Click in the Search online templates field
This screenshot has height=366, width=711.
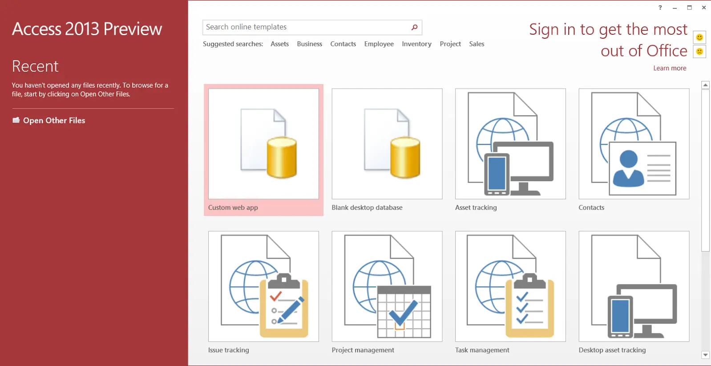(x=305, y=27)
